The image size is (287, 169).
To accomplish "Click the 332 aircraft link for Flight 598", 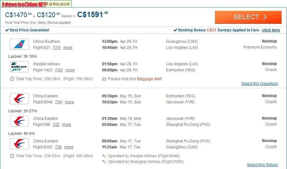I will pos(56,125).
